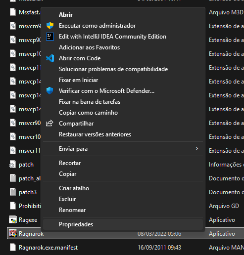
Task: Click the administrator shield icon
Action: point(50,26)
